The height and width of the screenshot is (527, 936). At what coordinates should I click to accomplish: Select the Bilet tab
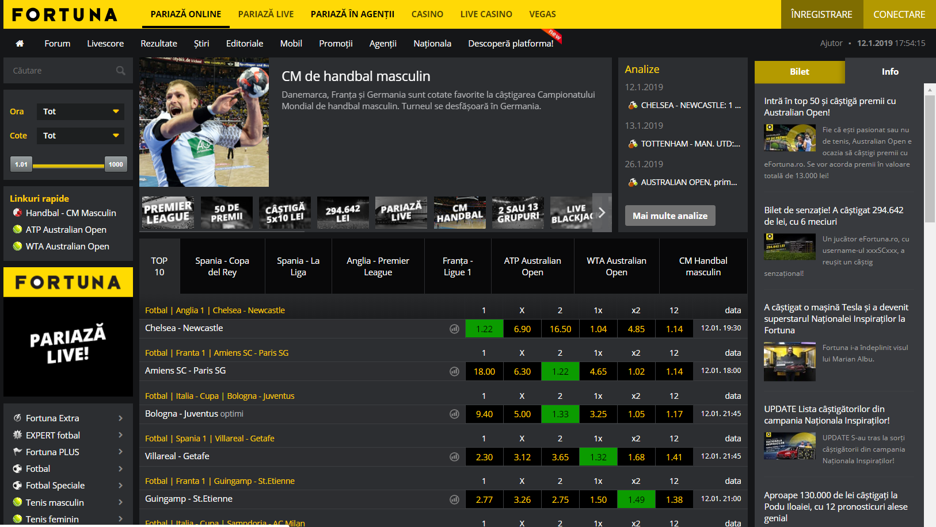[x=800, y=72]
